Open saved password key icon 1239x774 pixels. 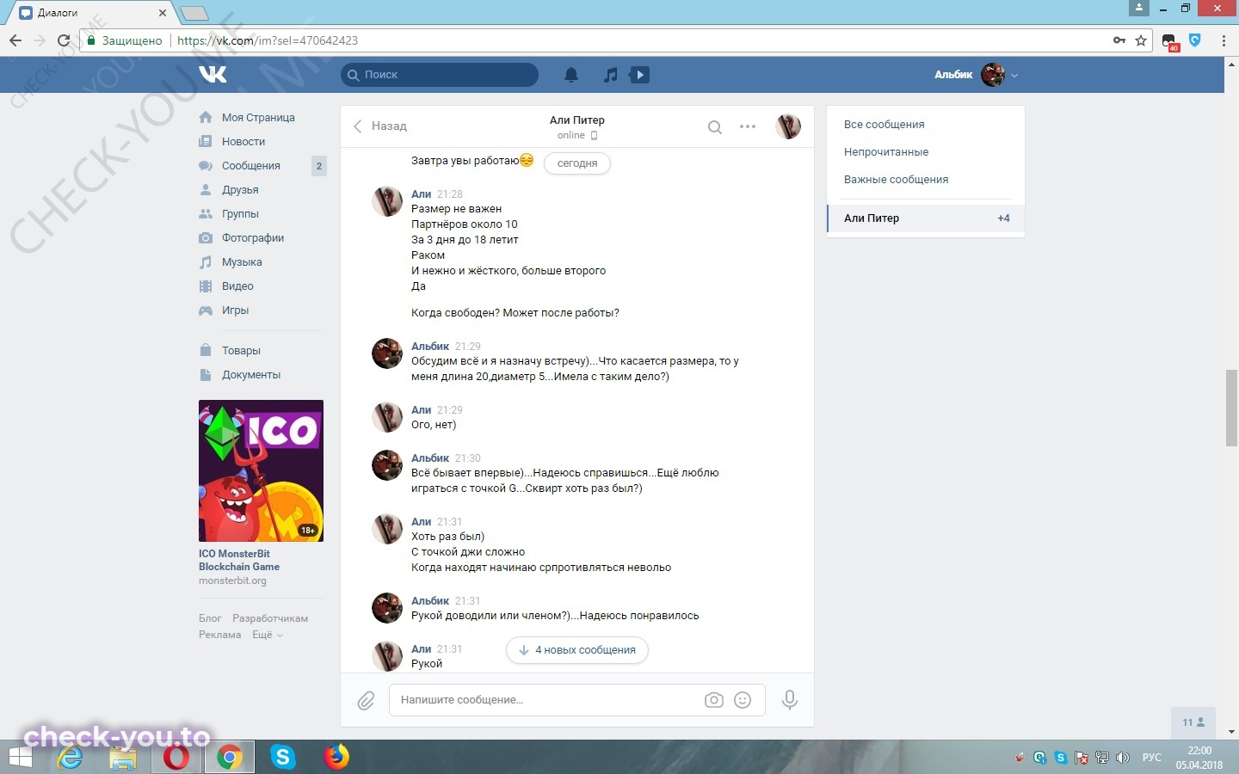click(x=1119, y=40)
